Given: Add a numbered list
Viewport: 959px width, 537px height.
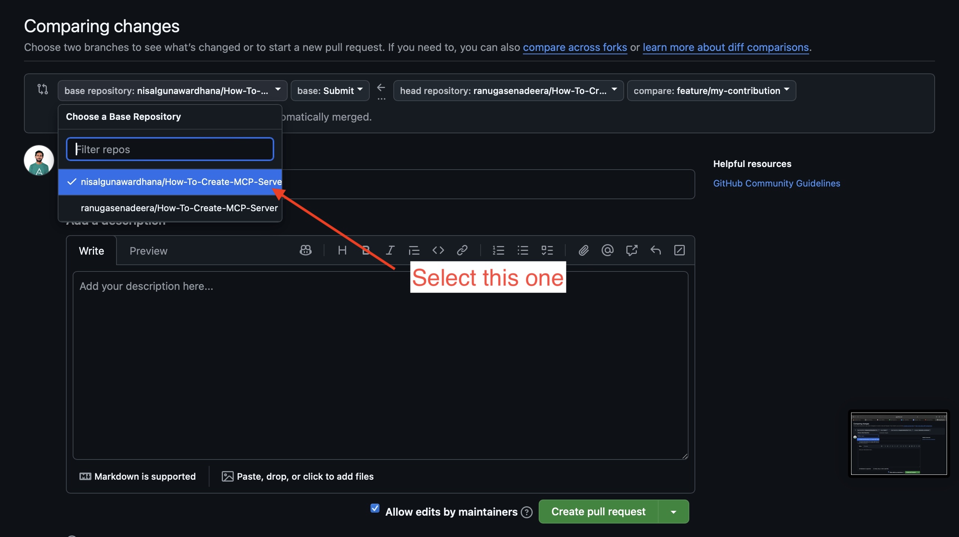Looking at the screenshot, I should pyautogui.click(x=498, y=250).
